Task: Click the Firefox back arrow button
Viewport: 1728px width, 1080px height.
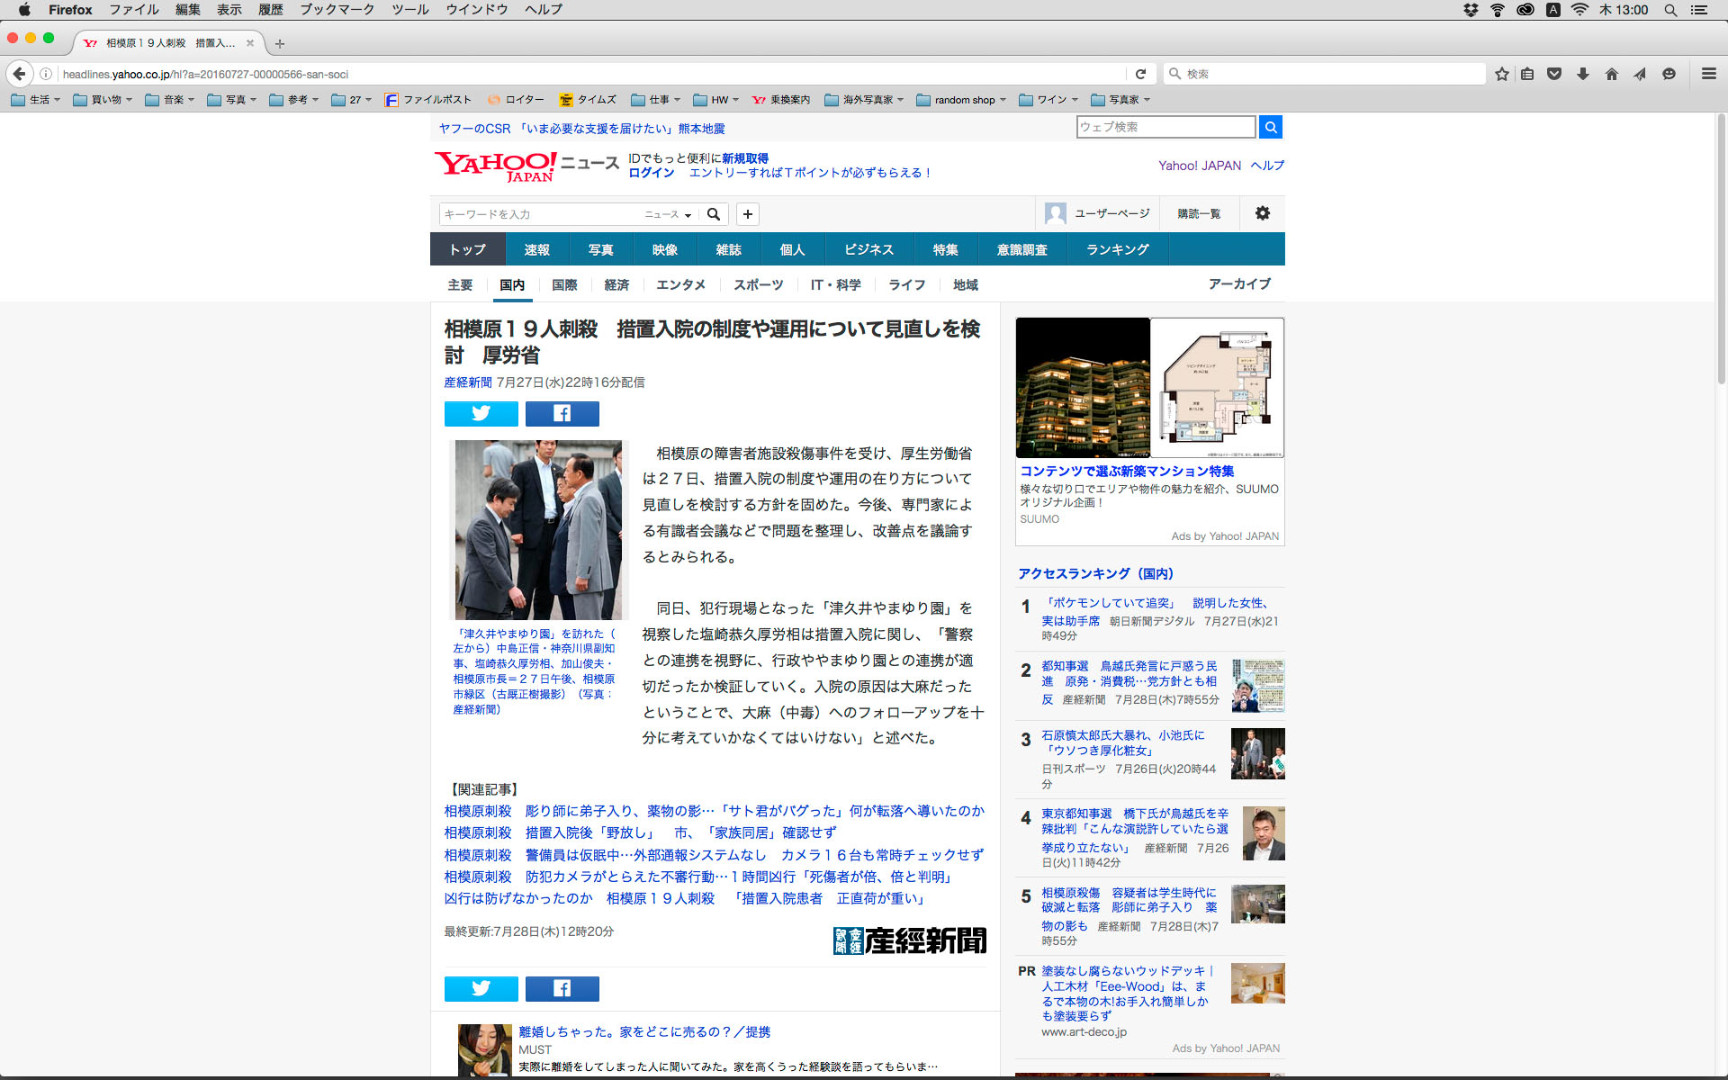Action: tap(19, 74)
